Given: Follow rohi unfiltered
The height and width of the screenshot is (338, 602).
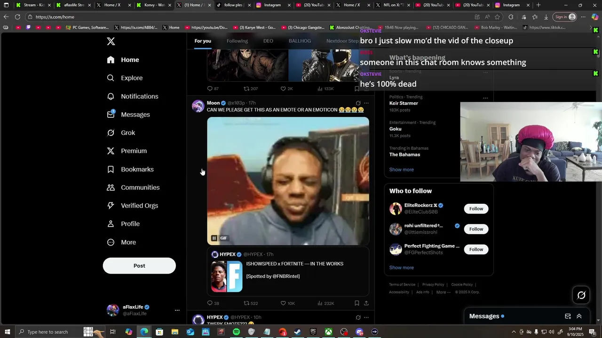Looking at the screenshot, I should 476,229.
